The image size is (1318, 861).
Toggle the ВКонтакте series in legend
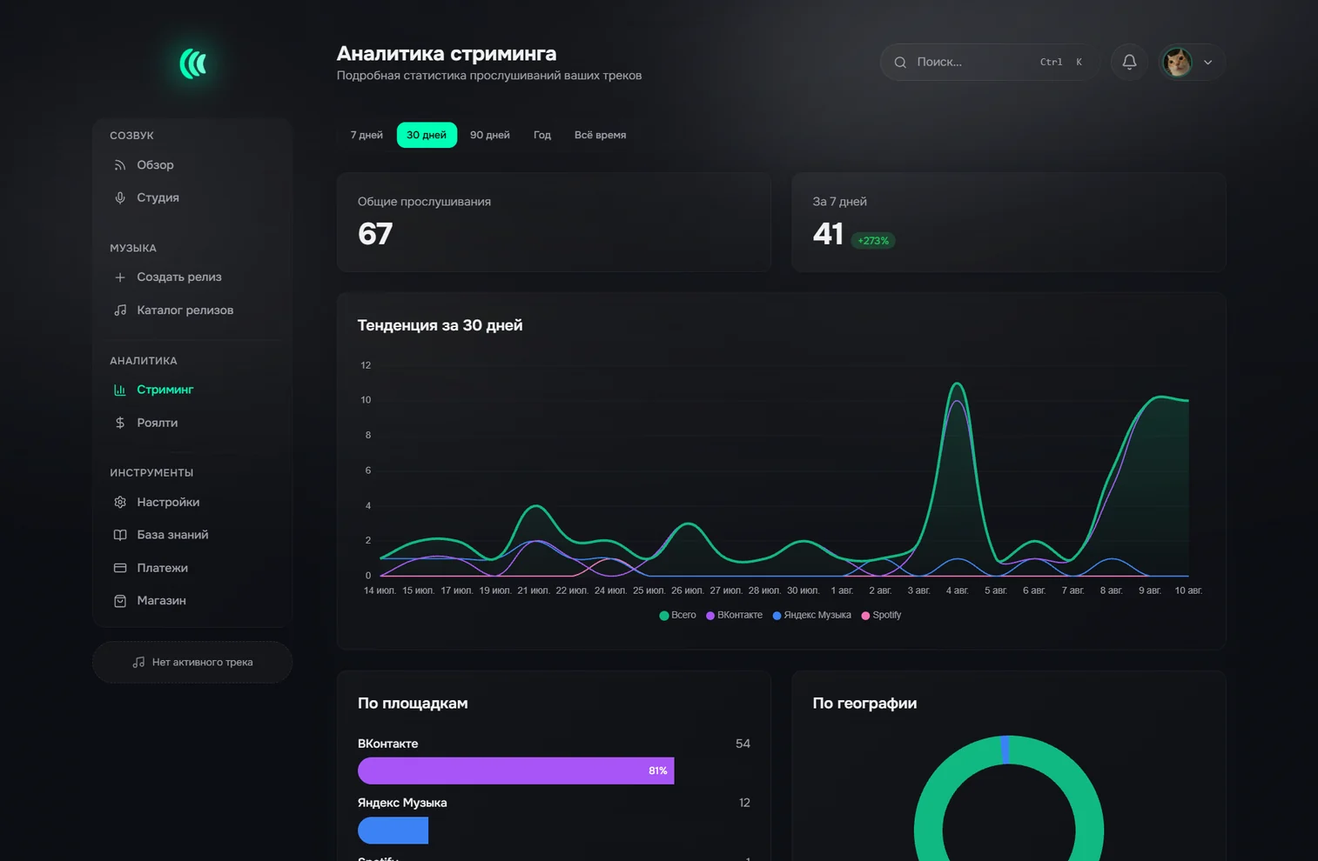click(734, 615)
